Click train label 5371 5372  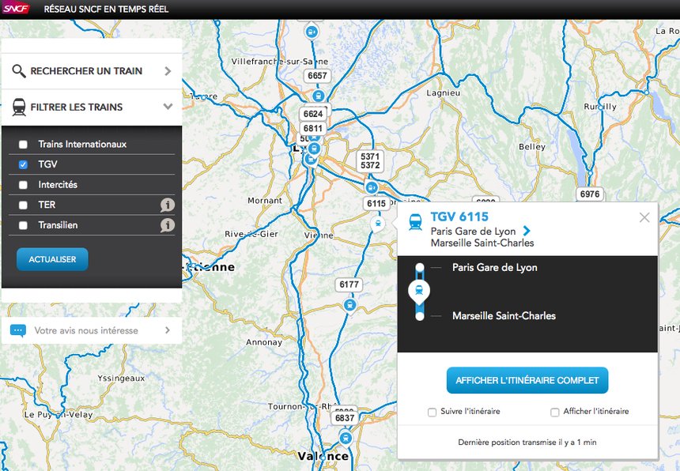click(370, 160)
